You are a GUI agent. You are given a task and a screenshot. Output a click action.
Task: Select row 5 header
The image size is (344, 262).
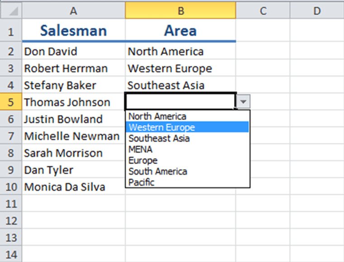[11, 102]
